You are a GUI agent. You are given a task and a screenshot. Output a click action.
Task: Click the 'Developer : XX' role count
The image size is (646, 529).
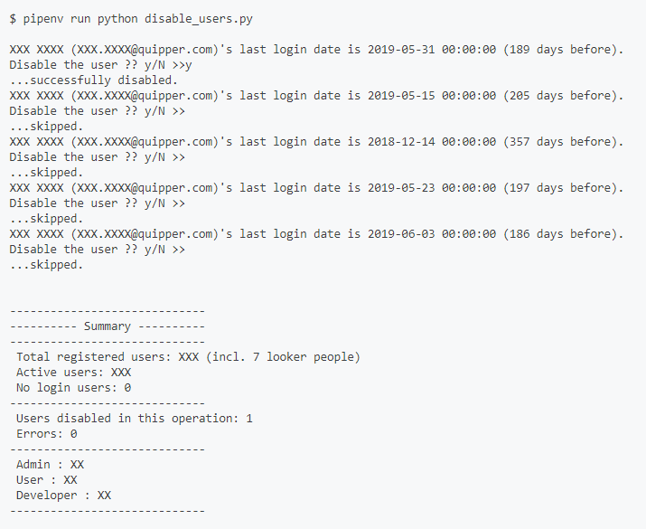tap(63, 496)
